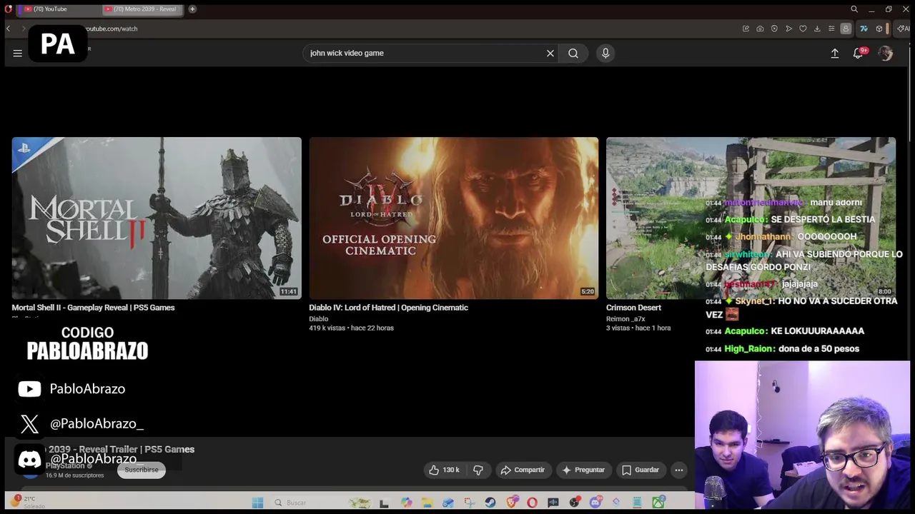The image size is (915, 514).
Task: Open Mortal Shell II video thumbnail
Action: click(157, 218)
